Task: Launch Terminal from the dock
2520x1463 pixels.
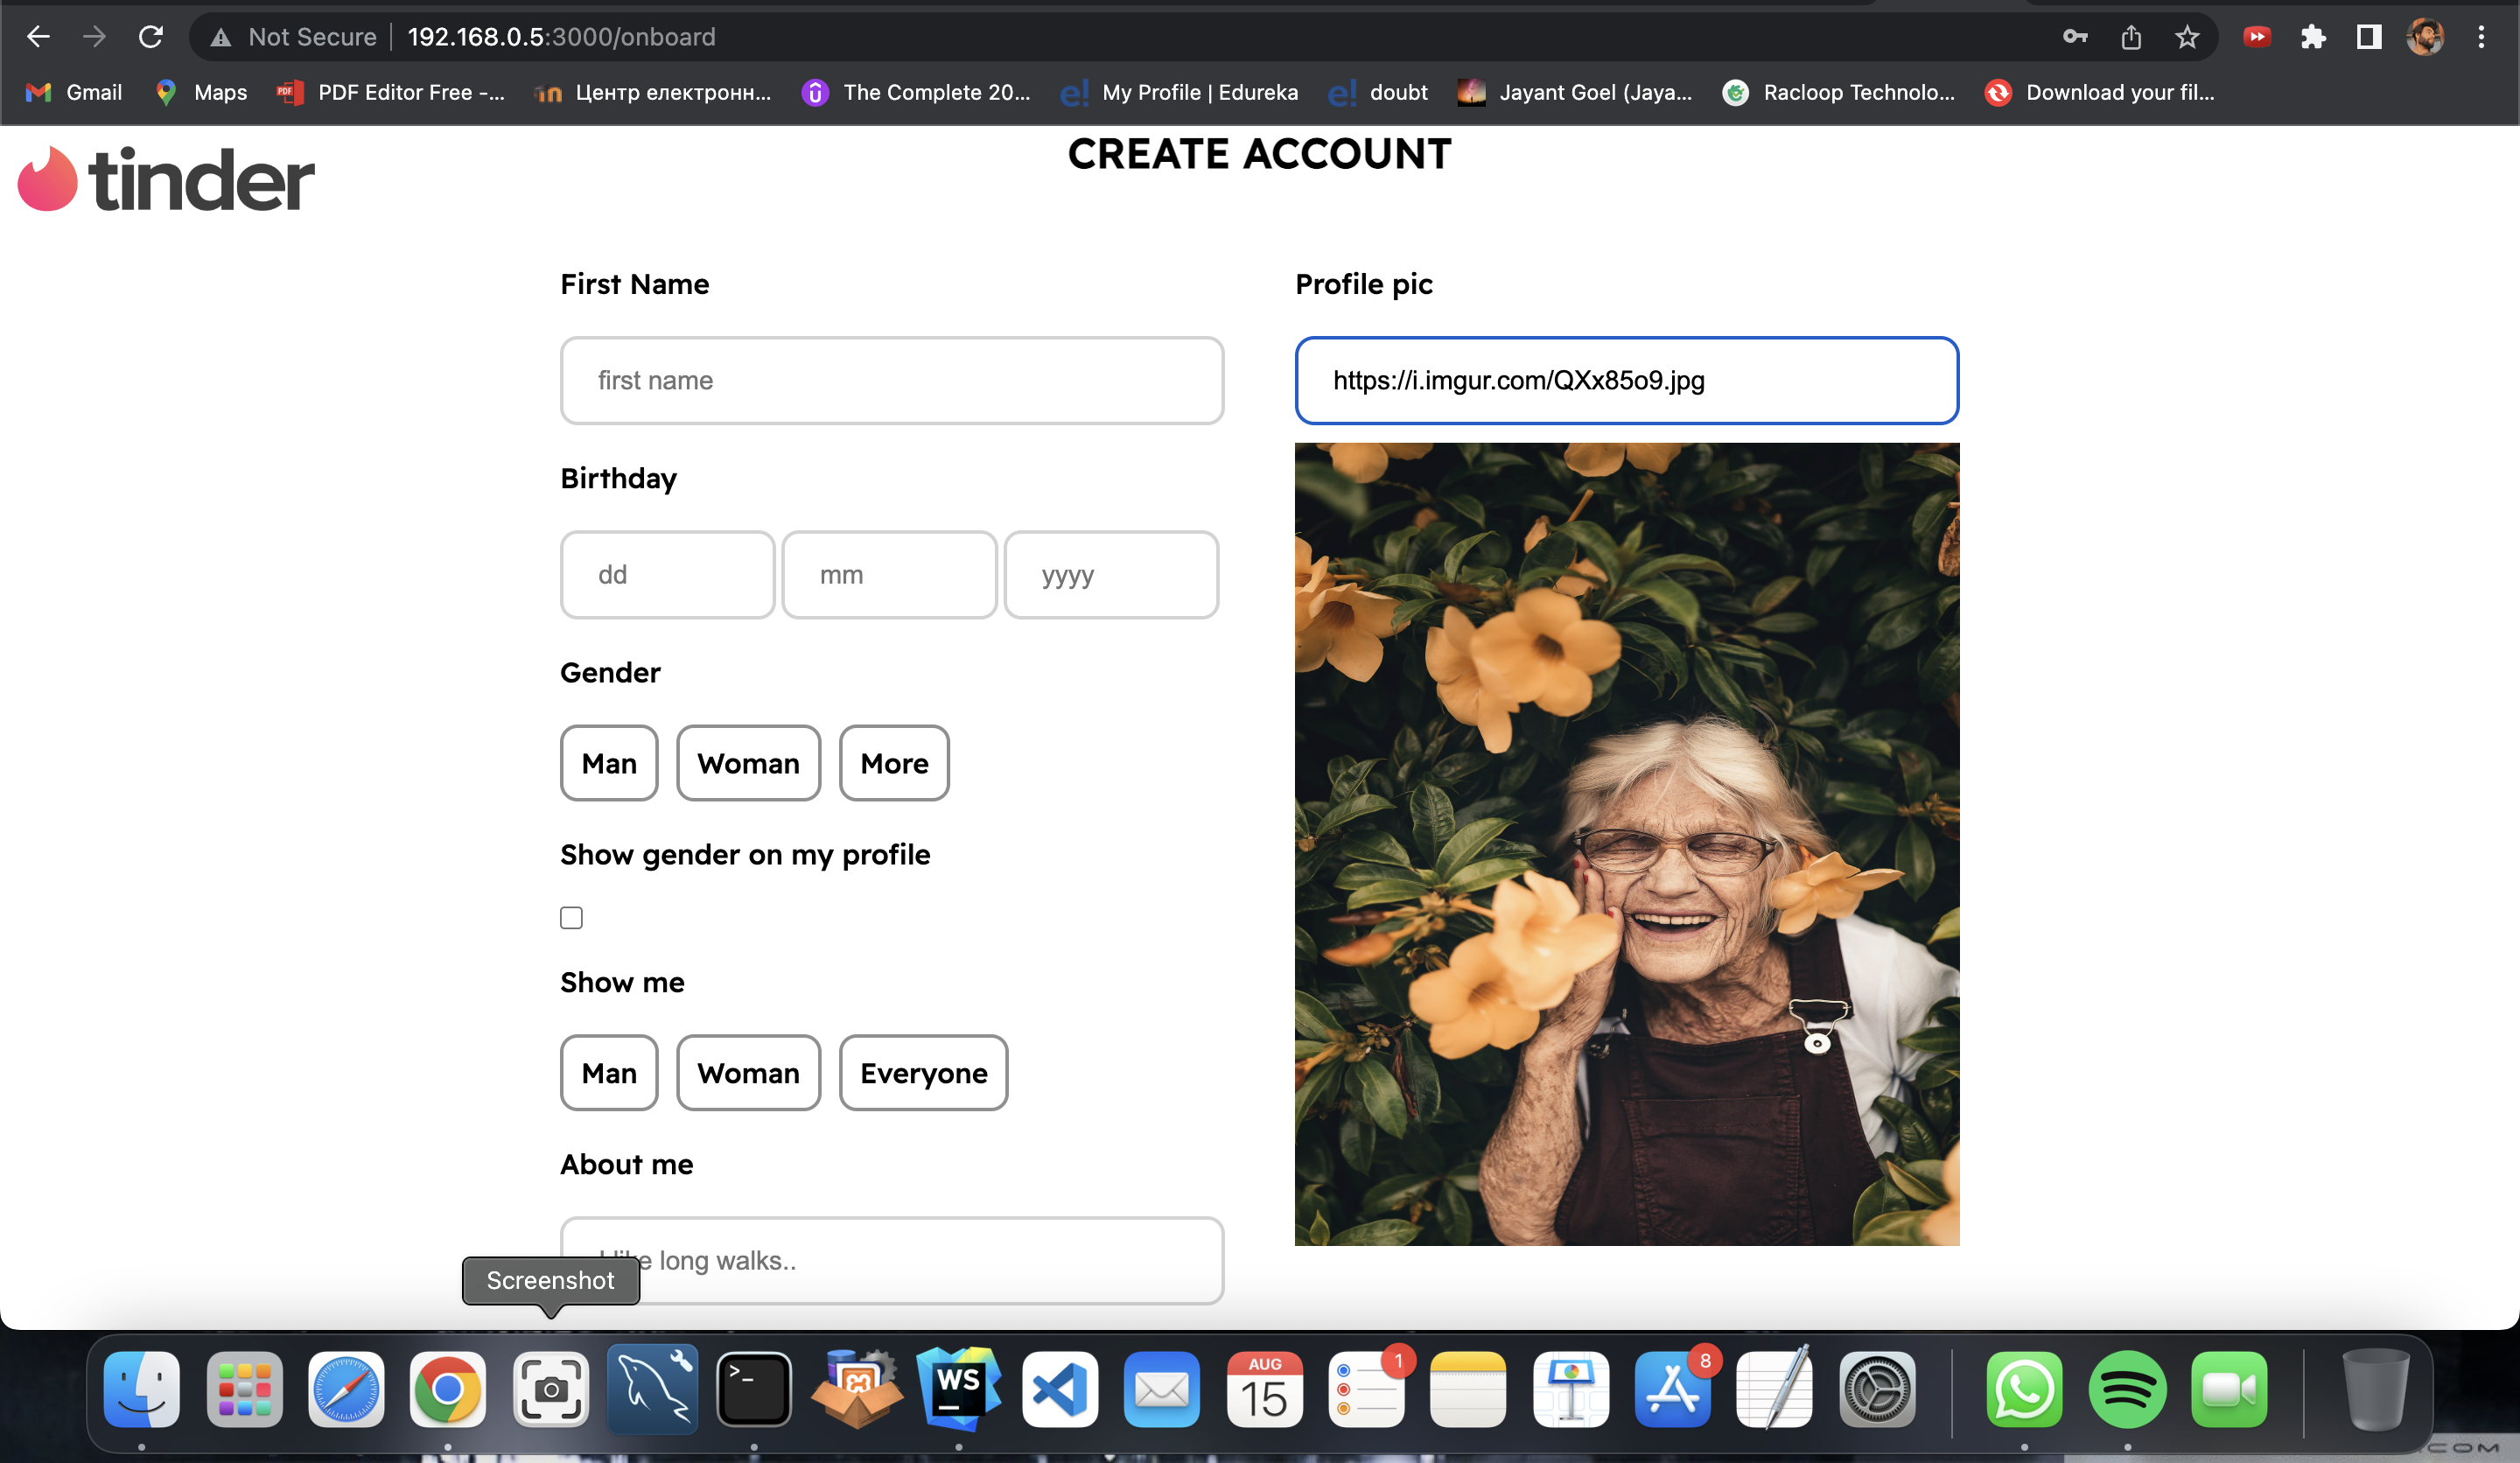Action: (x=754, y=1389)
